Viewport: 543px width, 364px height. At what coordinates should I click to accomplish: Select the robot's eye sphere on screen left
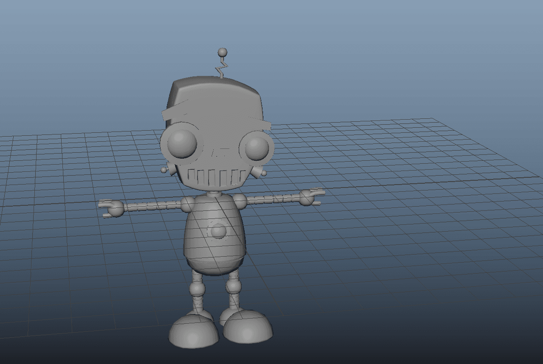coord(182,143)
